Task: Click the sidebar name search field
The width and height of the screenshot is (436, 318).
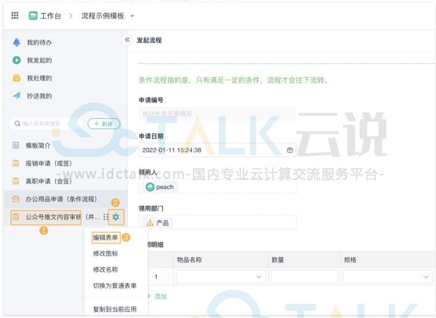Action: (x=46, y=123)
